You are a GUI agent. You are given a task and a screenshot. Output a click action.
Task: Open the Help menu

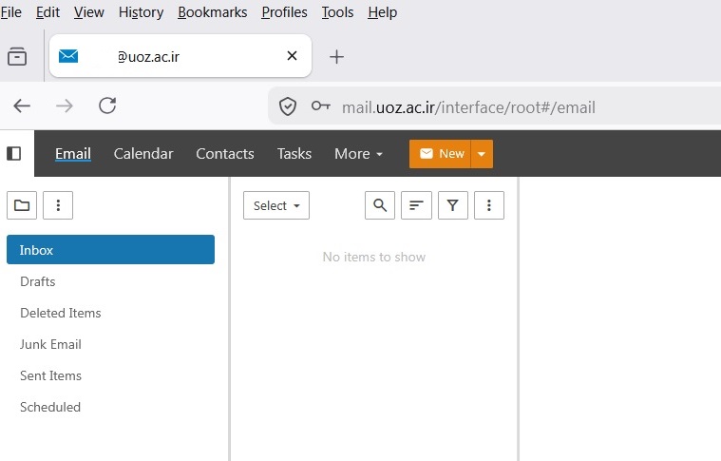(x=382, y=12)
